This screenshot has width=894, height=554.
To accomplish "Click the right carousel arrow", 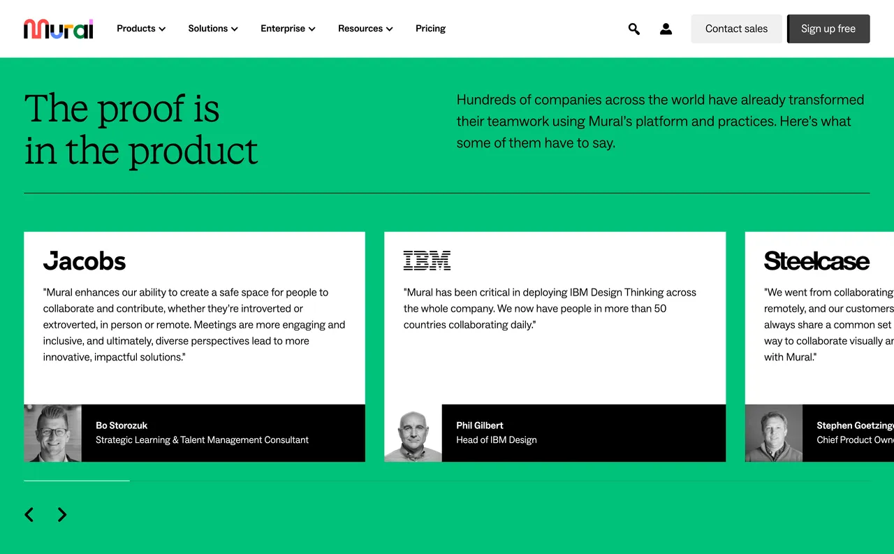I will point(61,514).
